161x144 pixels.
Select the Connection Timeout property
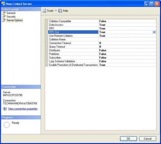(60, 43)
